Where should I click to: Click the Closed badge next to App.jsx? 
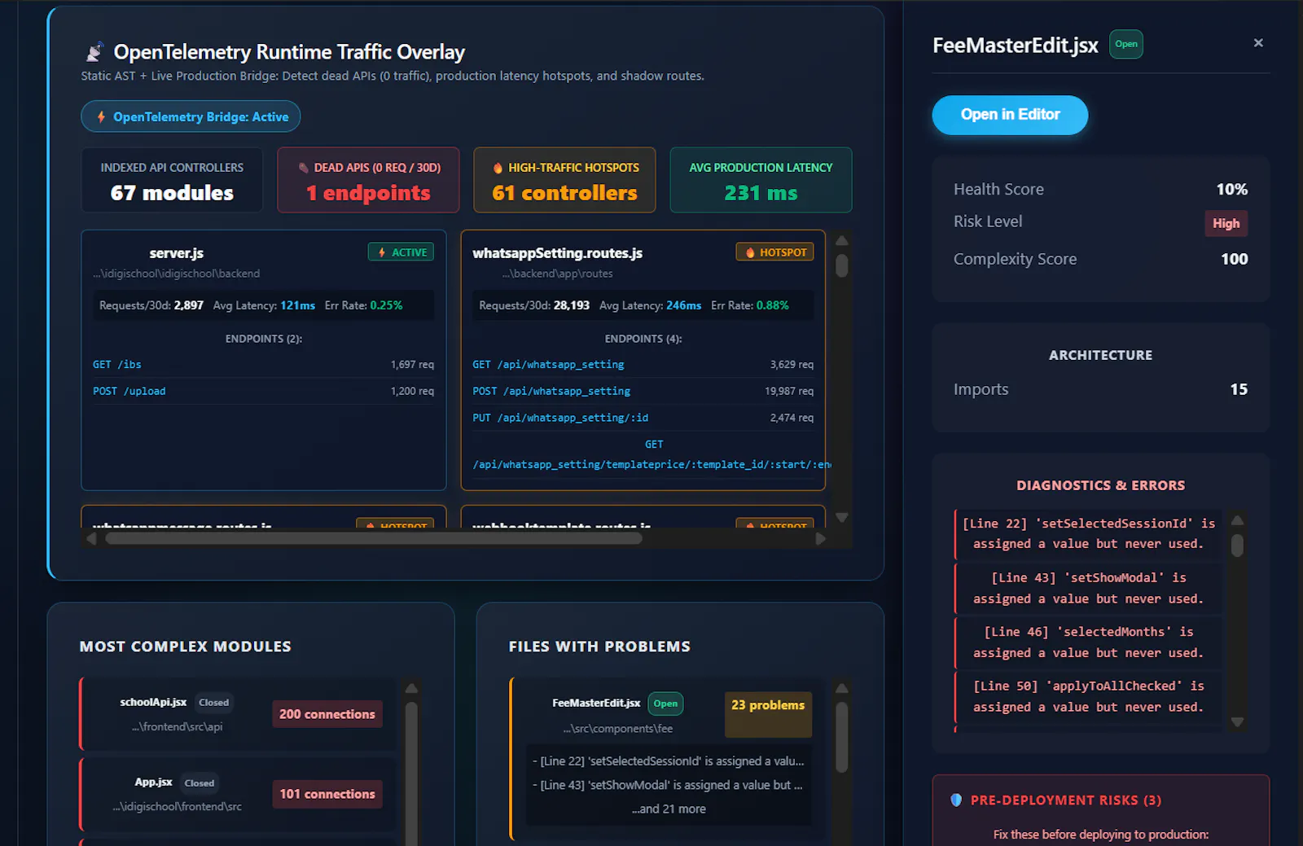coord(199,782)
